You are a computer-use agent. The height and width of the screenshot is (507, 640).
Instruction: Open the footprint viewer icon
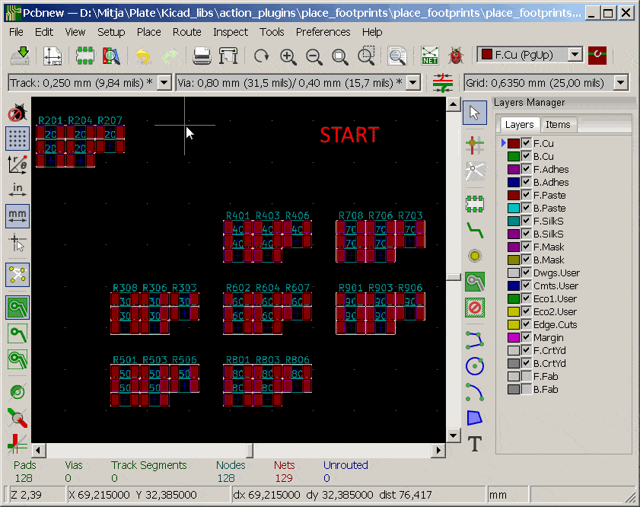pos(111,56)
